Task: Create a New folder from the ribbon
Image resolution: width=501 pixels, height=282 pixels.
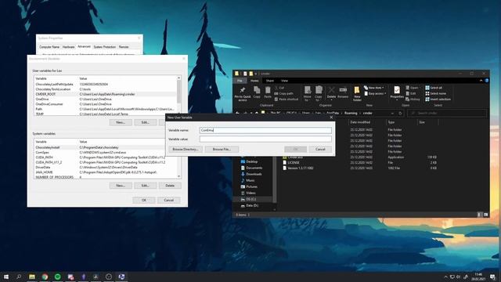Action: point(357,93)
